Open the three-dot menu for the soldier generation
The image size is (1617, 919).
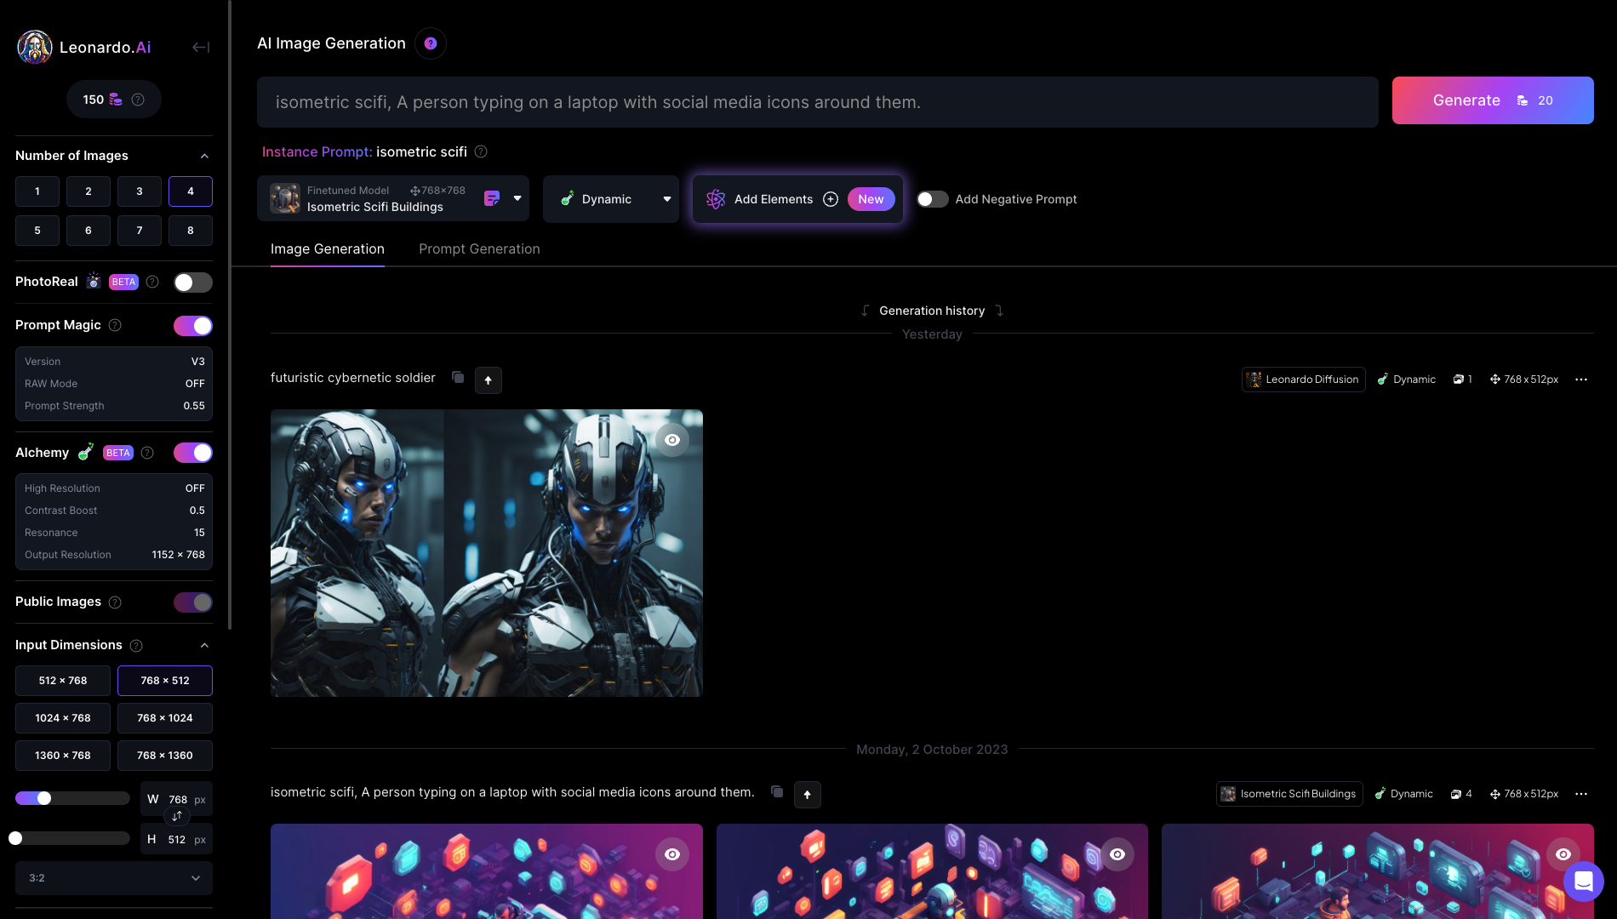point(1581,380)
